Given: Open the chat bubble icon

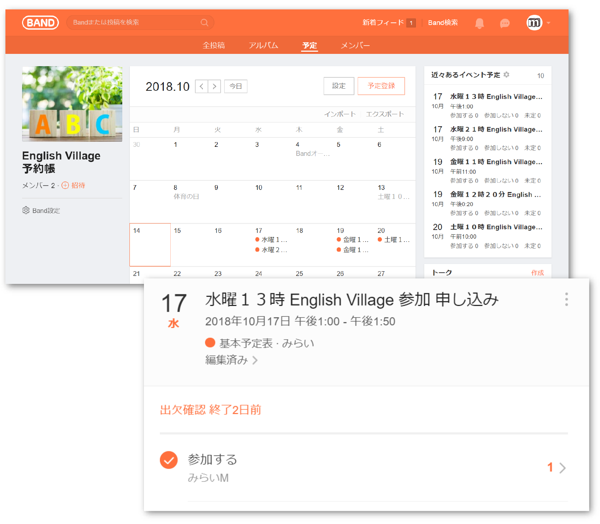Looking at the screenshot, I should [x=505, y=24].
